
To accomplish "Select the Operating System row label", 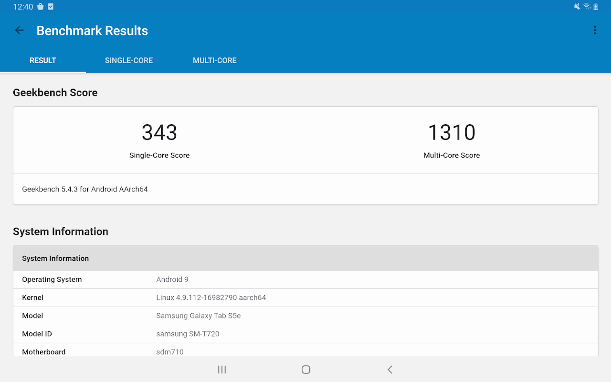I will click(52, 279).
